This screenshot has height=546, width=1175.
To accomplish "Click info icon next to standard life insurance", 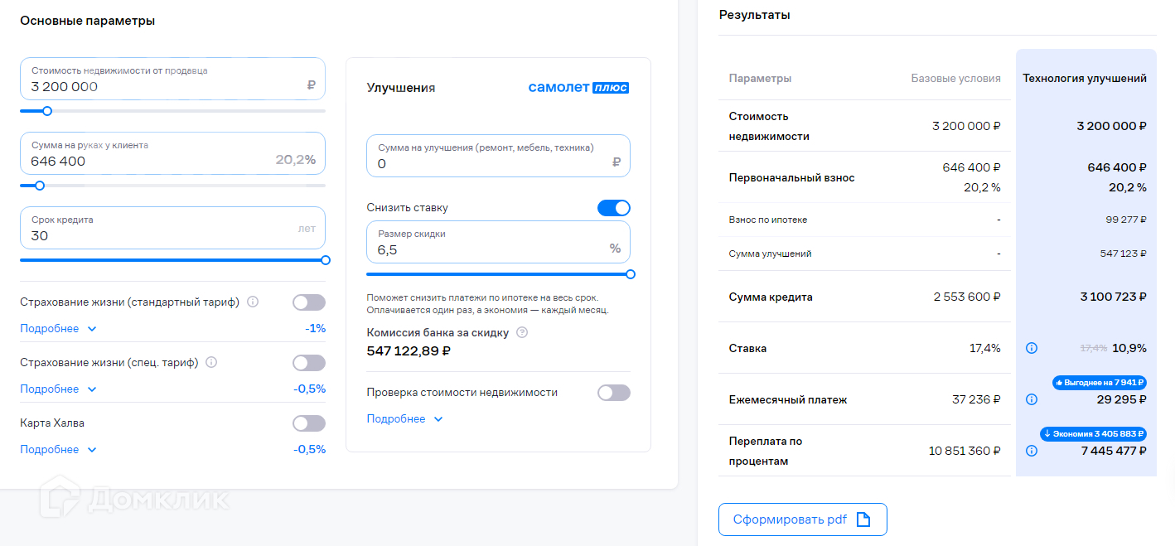I will (x=253, y=302).
